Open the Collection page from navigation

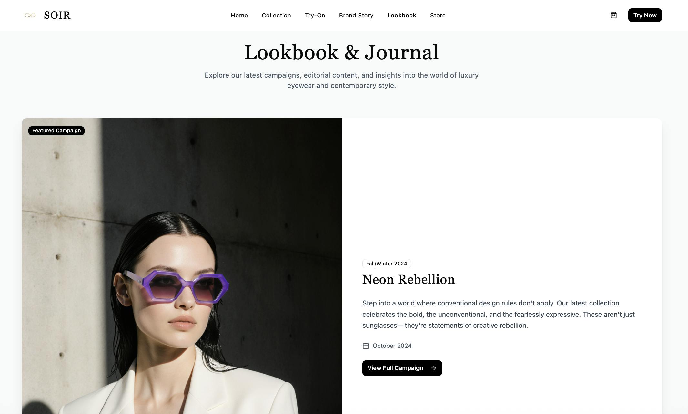click(x=276, y=15)
